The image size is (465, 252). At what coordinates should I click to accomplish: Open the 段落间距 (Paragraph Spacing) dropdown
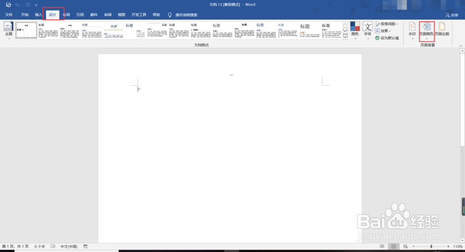pos(386,24)
